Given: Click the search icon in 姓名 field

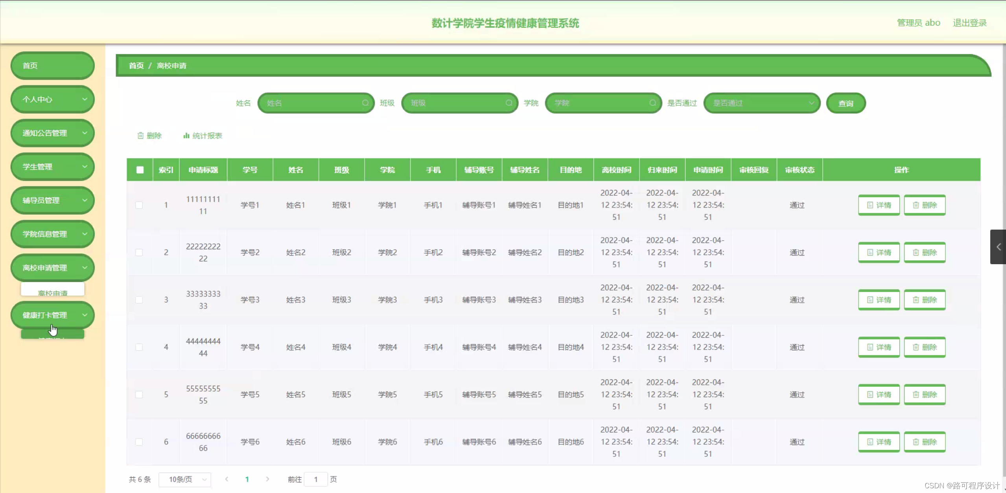Looking at the screenshot, I should pyautogui.click(x=365, y=103).
